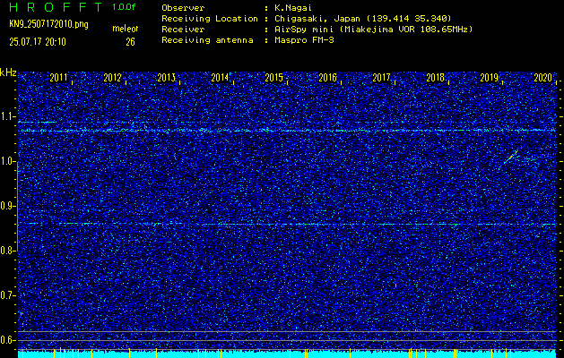Click the 1.1 kHz axis label
The image size is (564, 358).
tap(7, 116)
